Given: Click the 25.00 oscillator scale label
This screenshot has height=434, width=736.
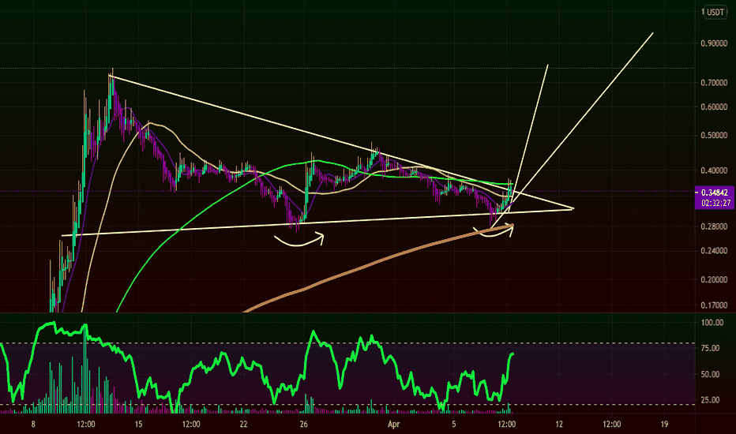Looking at the screenshot, I should pos(710,400).
